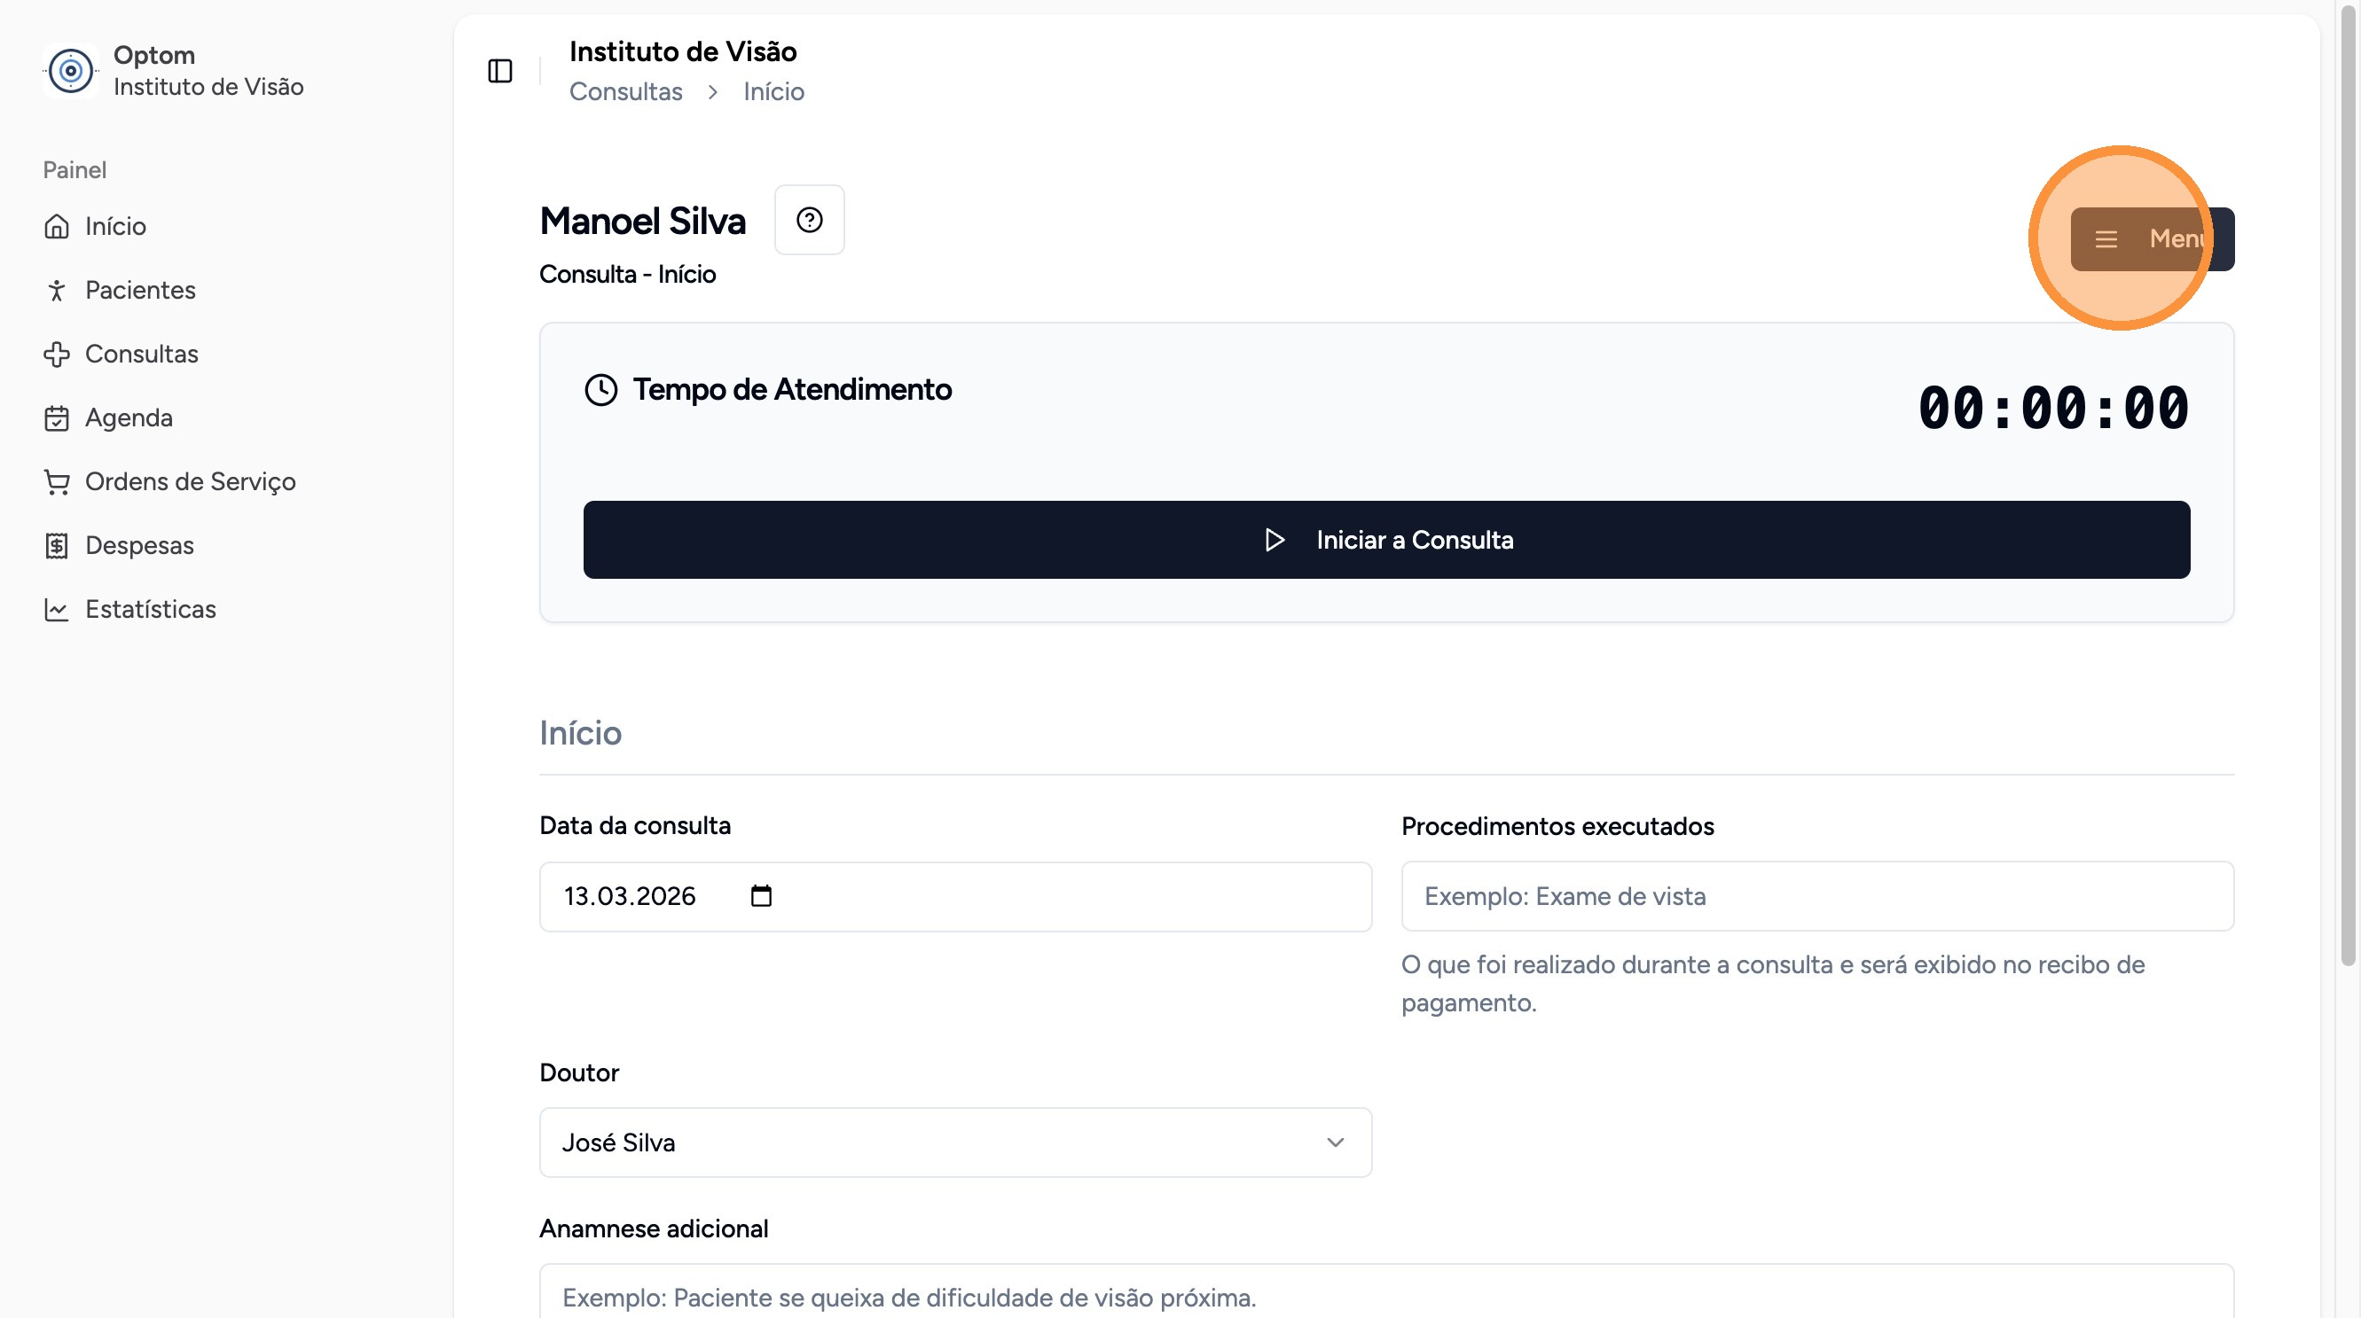
Task: Click the Agenda calendar icon
Action: point(57,418)
